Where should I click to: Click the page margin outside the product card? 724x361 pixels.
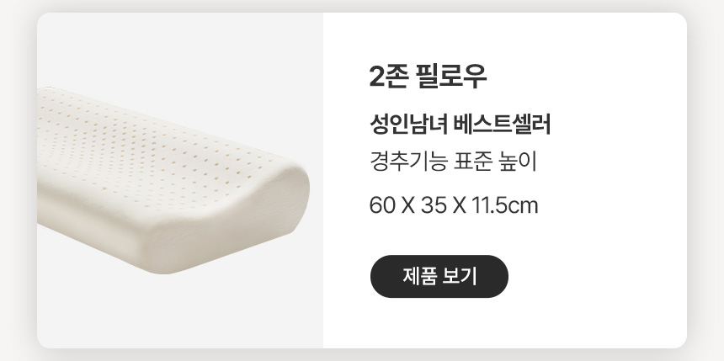705,184
